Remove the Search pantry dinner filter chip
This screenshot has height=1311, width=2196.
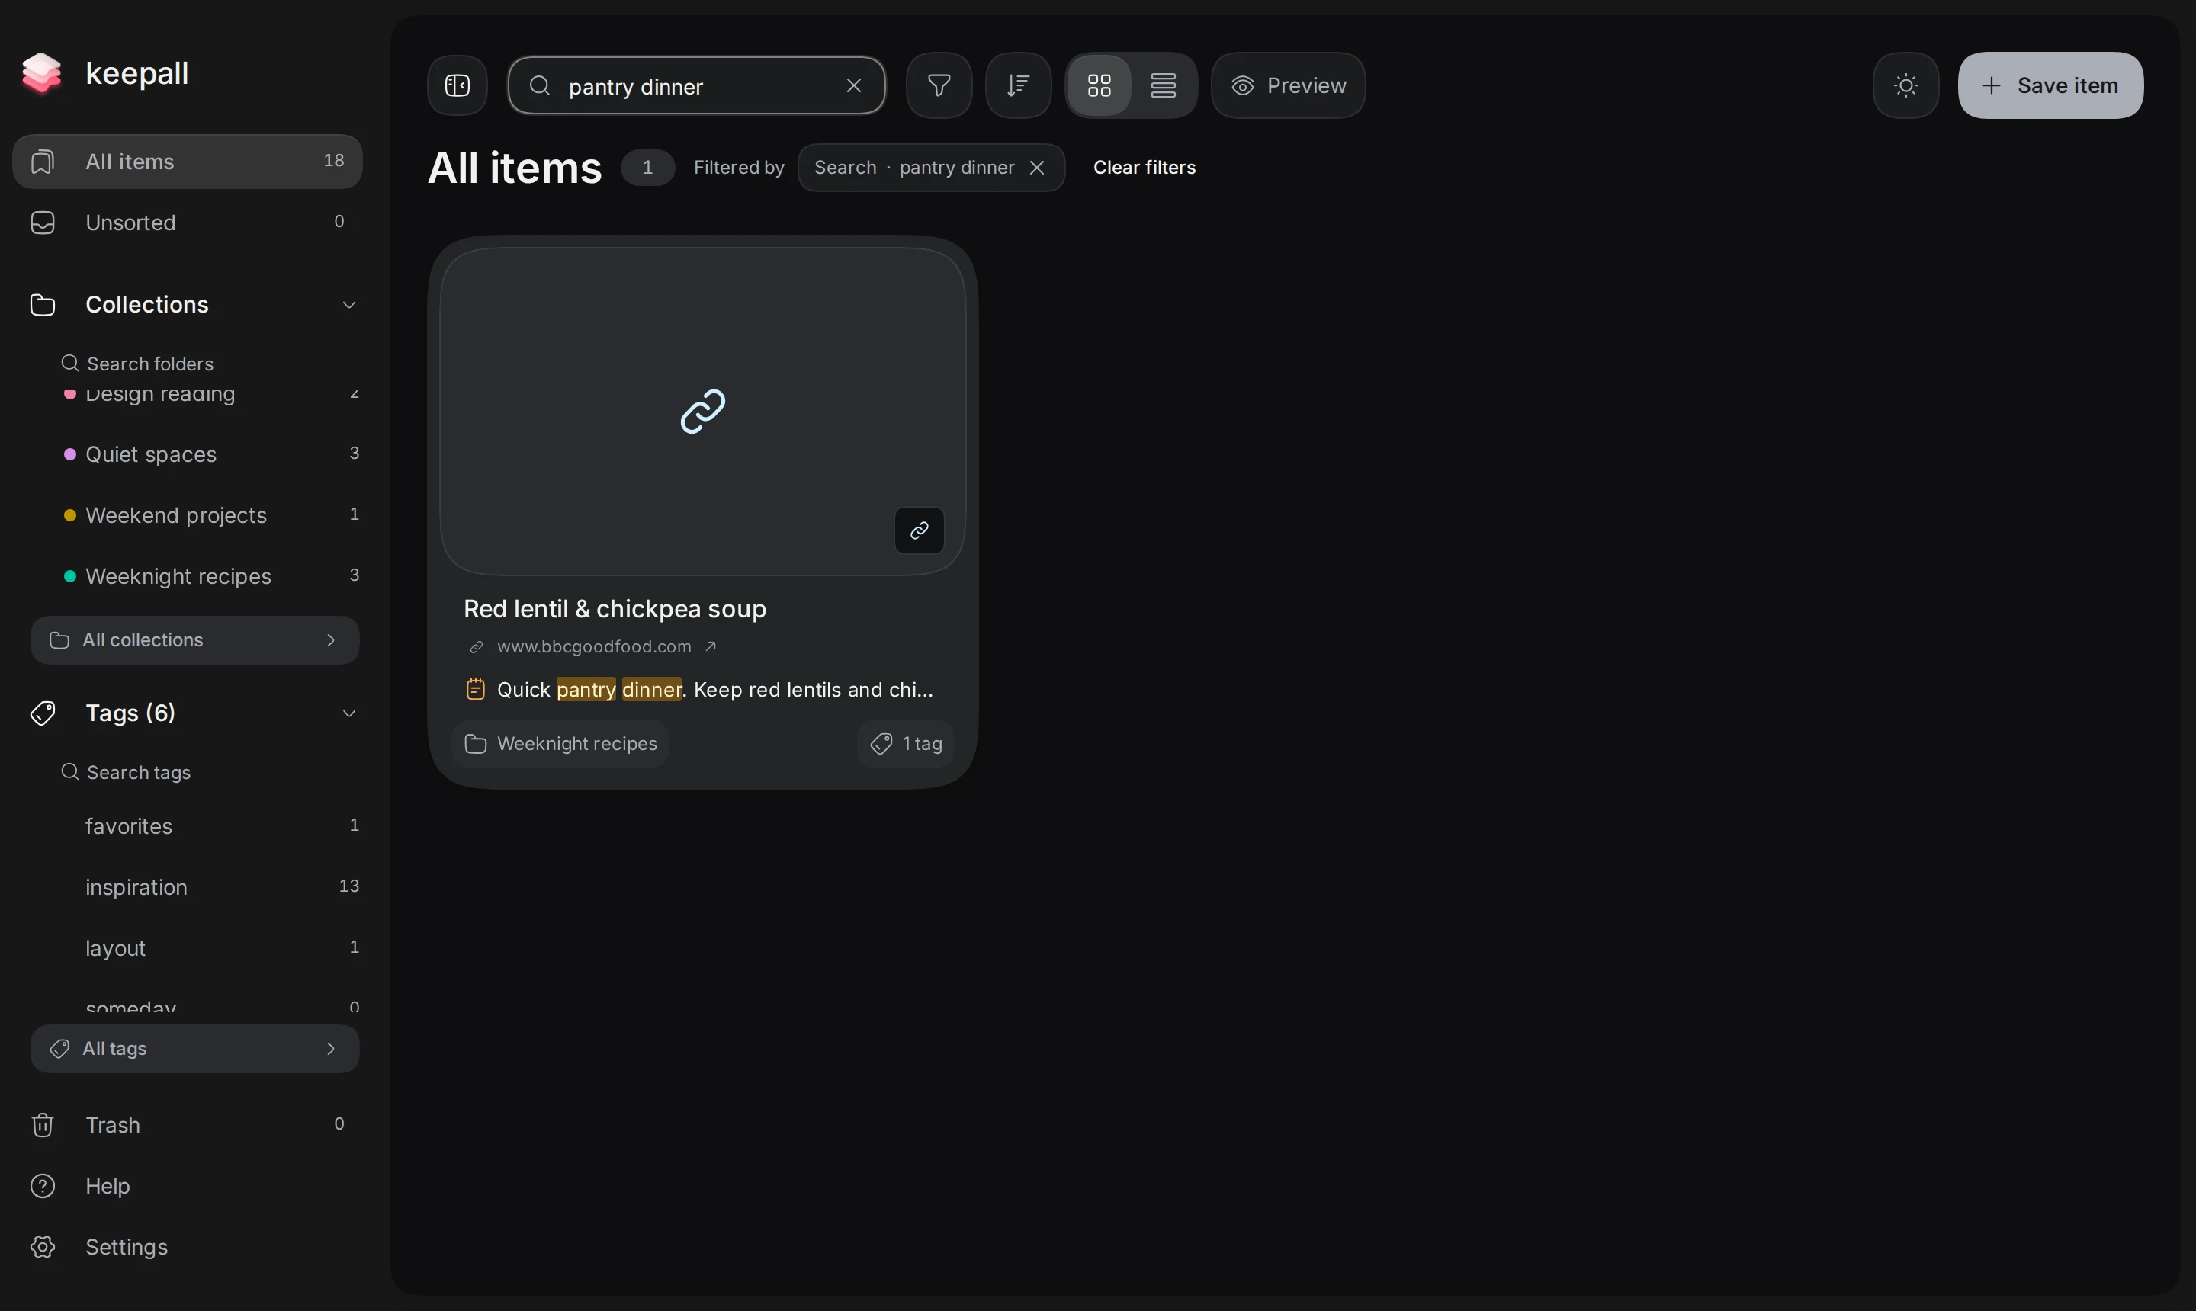coord(1036,168)
